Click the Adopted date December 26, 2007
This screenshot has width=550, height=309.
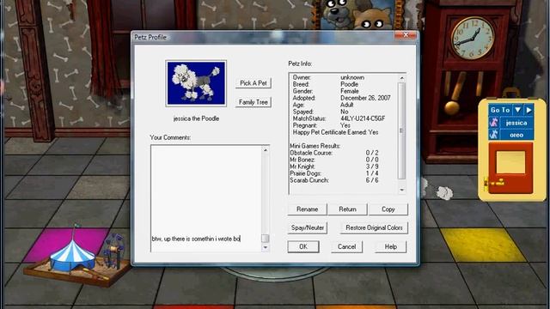(x=365, y=98)
